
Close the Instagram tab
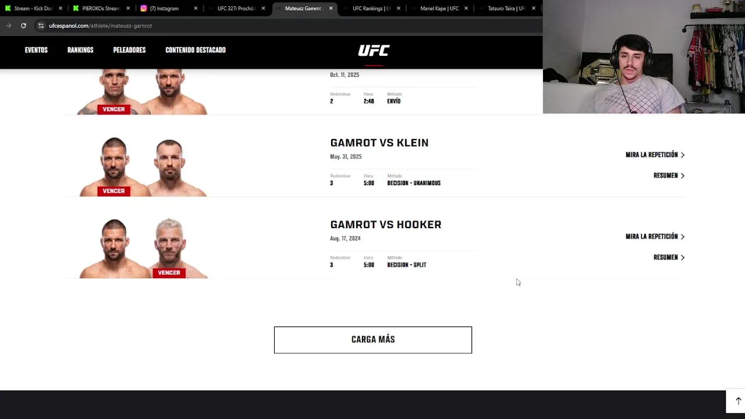tap(196, 9)
